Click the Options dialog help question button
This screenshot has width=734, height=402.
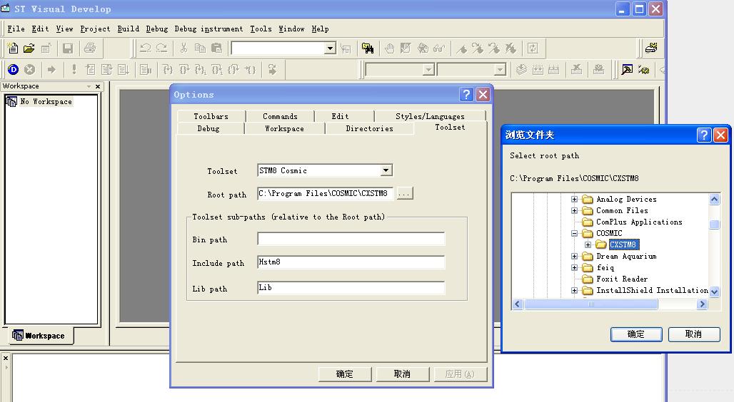(x=466, y=95)
